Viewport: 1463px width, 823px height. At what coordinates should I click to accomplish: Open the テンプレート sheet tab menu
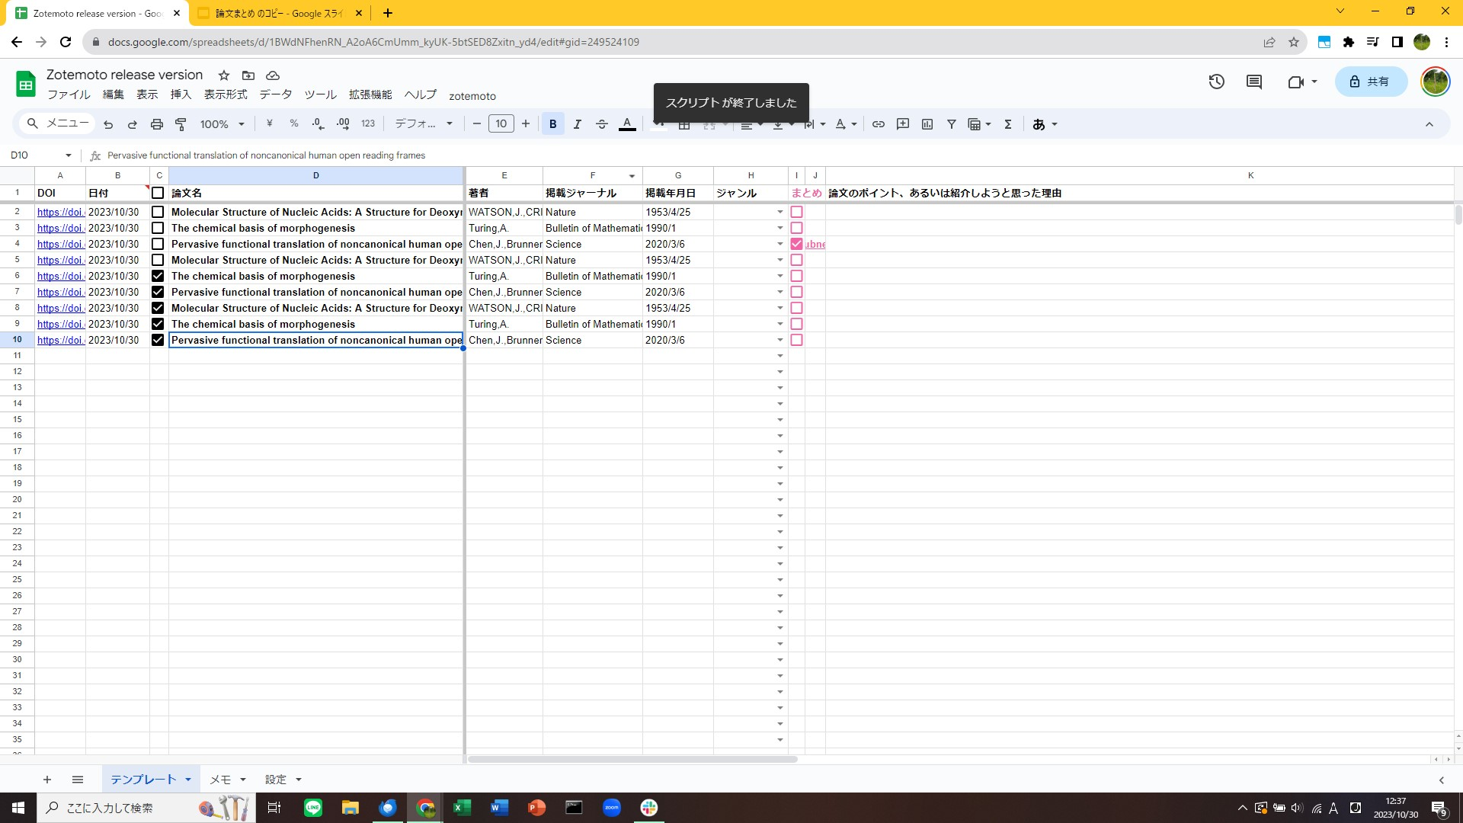tap(189, 779)
